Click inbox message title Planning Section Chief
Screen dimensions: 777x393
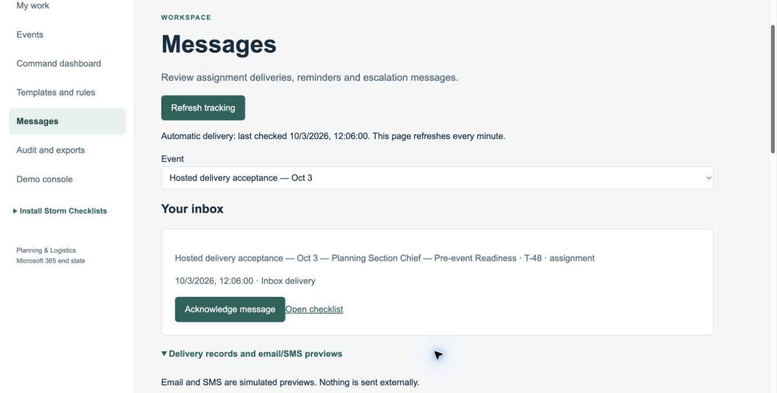385,258
